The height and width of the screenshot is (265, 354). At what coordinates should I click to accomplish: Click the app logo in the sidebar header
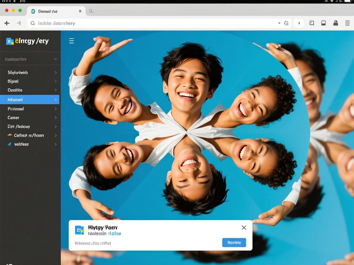click(x=10, y=41)
